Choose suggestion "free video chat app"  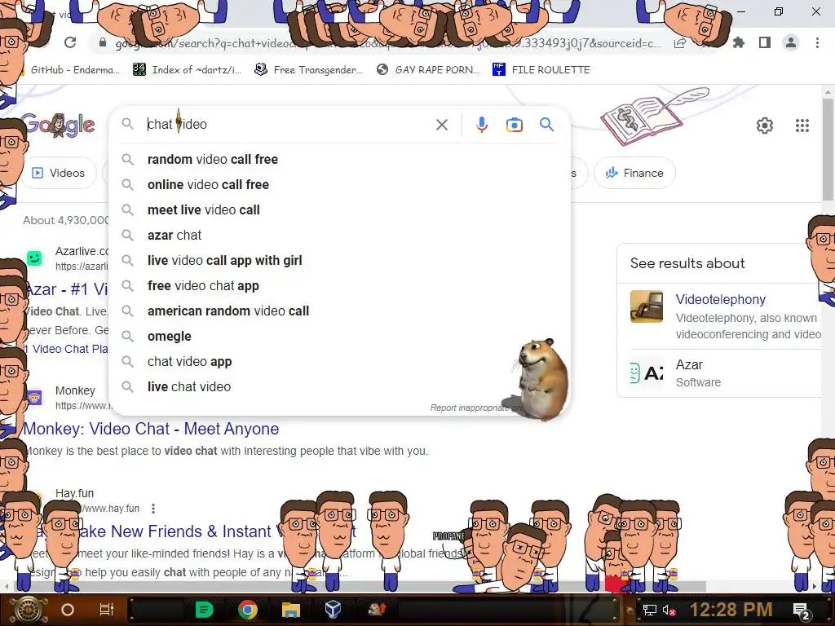tap(340, 286)
